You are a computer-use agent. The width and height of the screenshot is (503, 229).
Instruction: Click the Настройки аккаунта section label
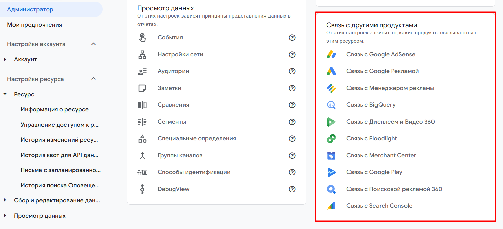pyautogui.click(x=36, y=44)
